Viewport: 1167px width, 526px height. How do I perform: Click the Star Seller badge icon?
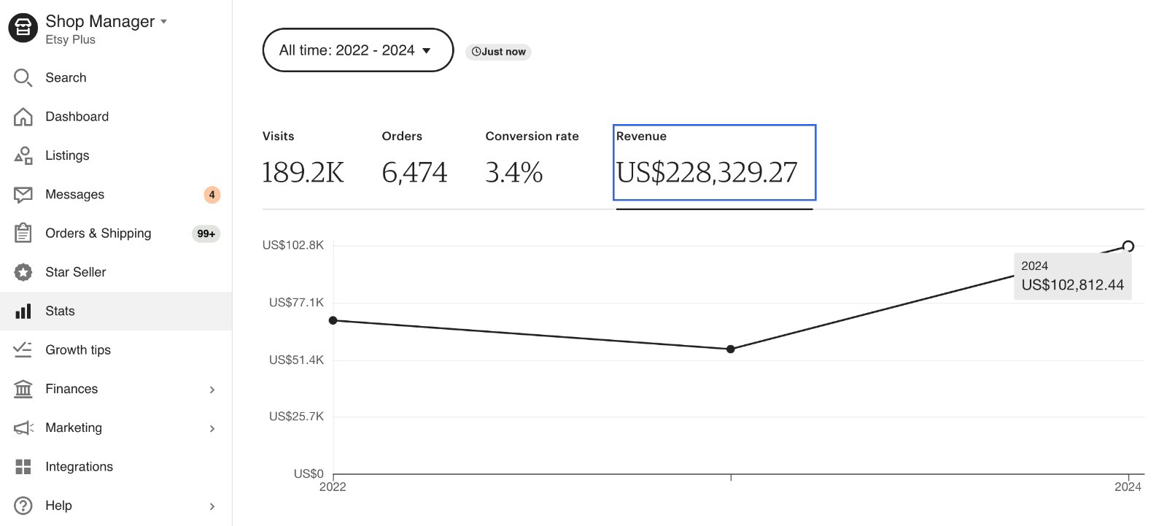23,272
